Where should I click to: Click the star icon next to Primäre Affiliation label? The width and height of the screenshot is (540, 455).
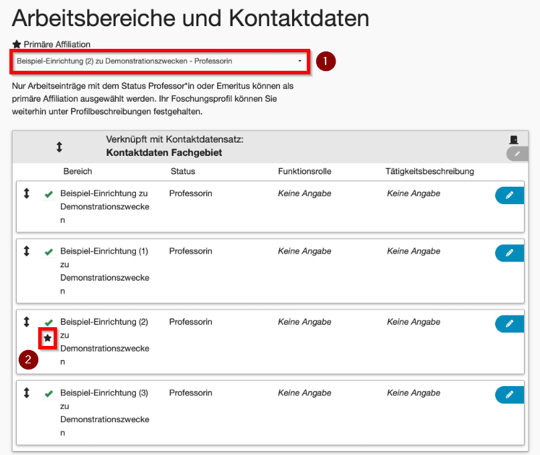coord(17,44)
